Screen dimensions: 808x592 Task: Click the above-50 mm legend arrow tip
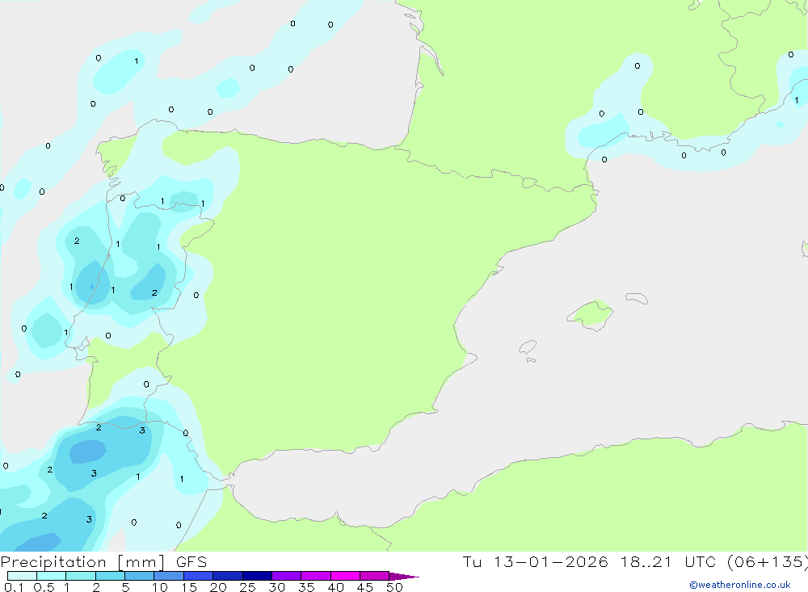(x=403, y=577)
